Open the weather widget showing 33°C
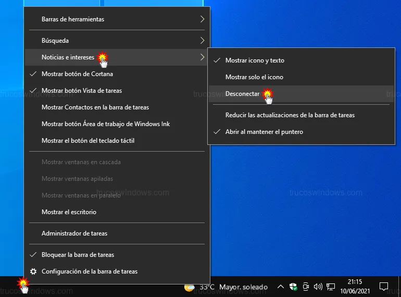401x297 pixels. point(225,287)
